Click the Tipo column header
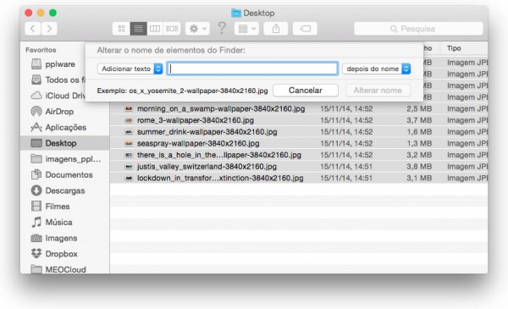Image resolution: width=508 pixels, height=309 pixels. click(454, 48)
